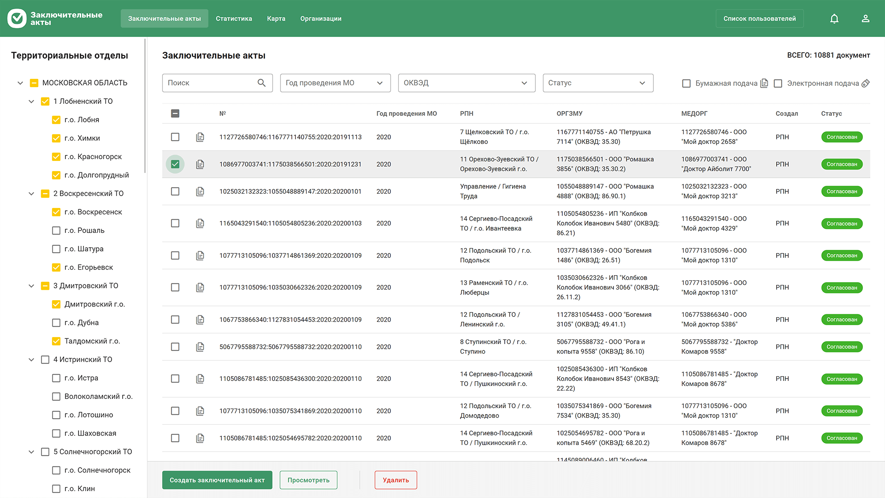The width and height of the screenshot is (885, 498).
Task: Open the ОКВЭД dropdown
Action: [467, 83]
